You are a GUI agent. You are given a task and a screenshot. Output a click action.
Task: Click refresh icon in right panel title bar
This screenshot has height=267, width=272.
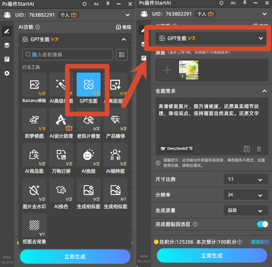click(x=221, y=3)
